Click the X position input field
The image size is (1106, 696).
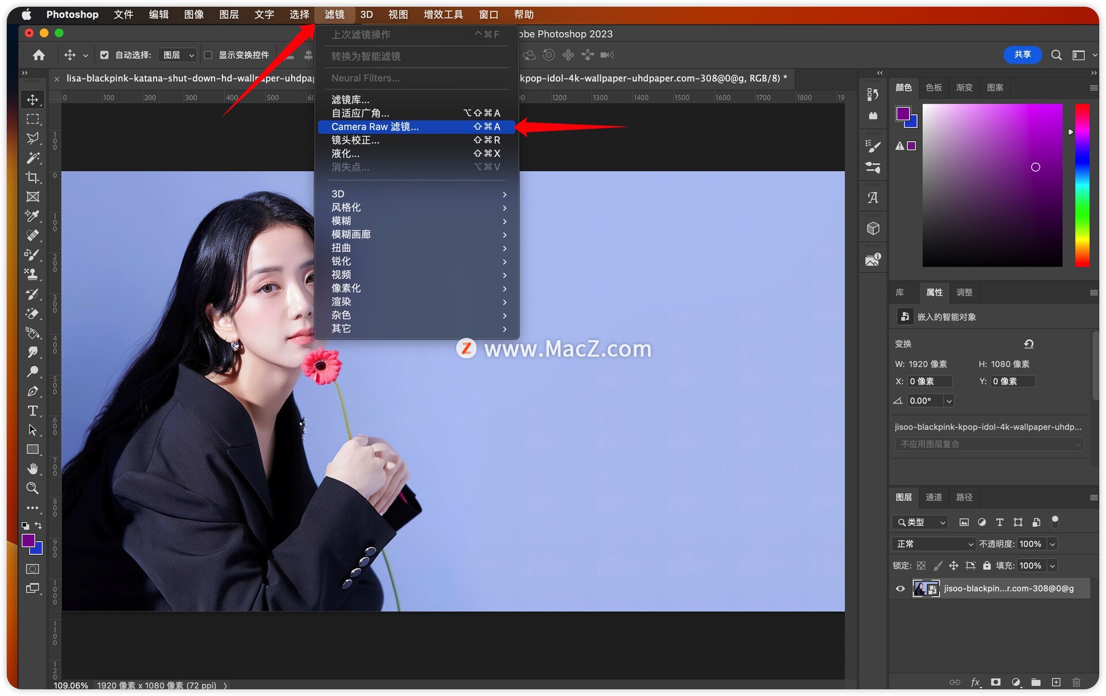[930, 381]
